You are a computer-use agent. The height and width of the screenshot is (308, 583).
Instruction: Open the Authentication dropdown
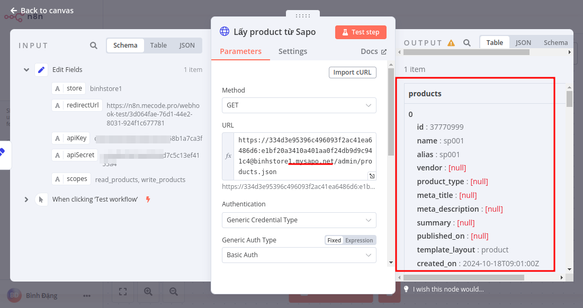click(299, 220)
